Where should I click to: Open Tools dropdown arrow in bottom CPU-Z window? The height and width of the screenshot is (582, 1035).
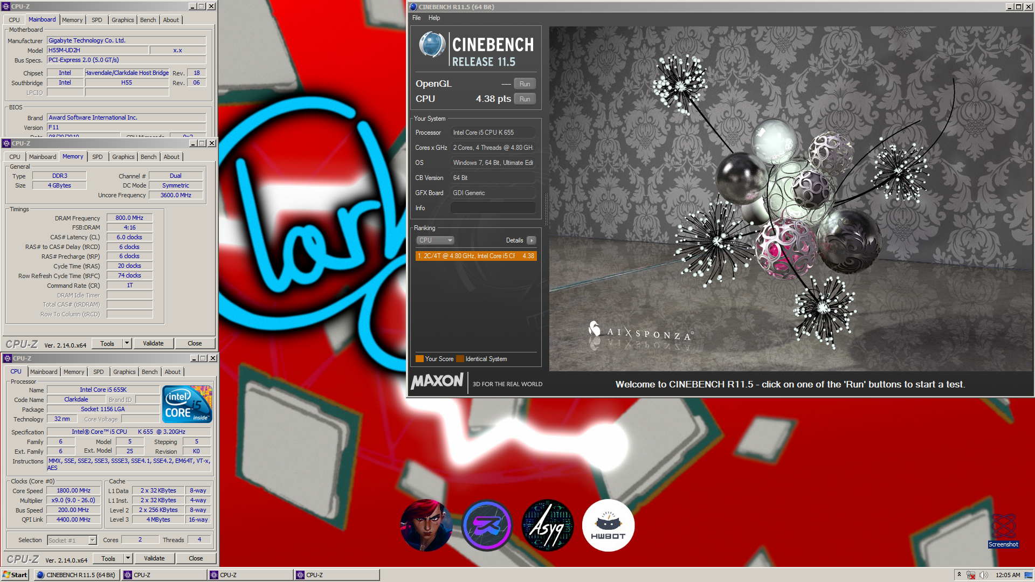click(128, 559)
